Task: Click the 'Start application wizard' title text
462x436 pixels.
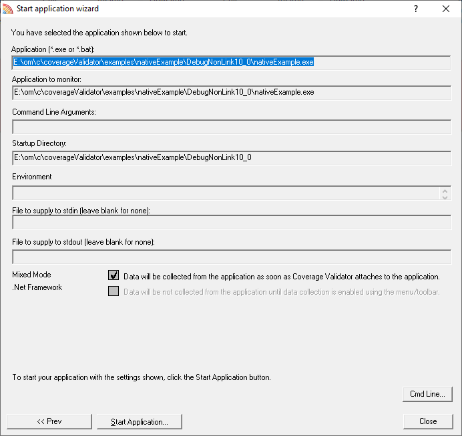Action: [57, 9]
